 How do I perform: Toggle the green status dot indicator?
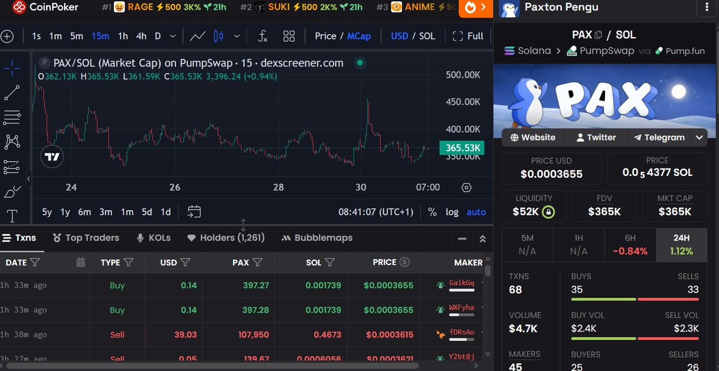tap(359, 62)
